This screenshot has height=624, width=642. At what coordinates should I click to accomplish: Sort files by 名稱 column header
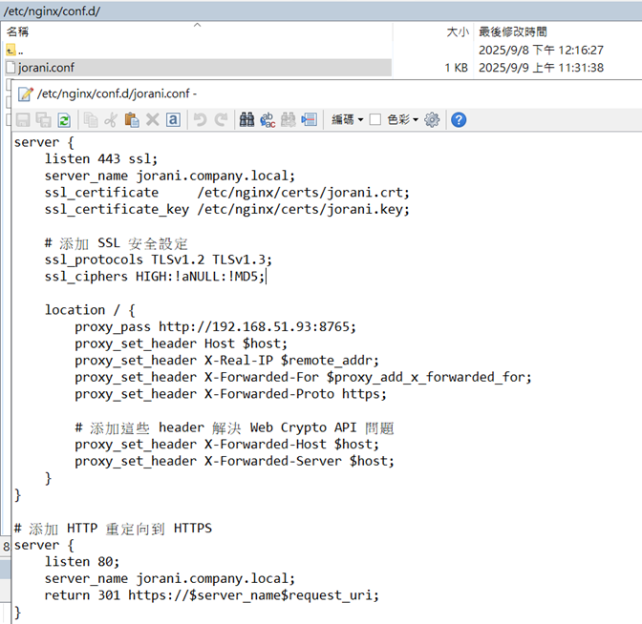point(20,31)
